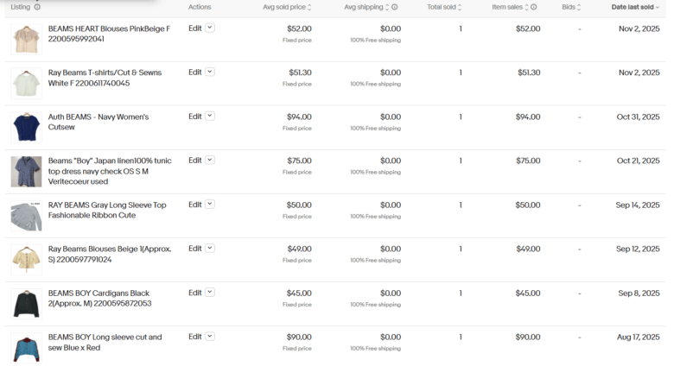Click the black cardigan thumbnail image
Screen dimensions: 674x366
pos(26,304)
